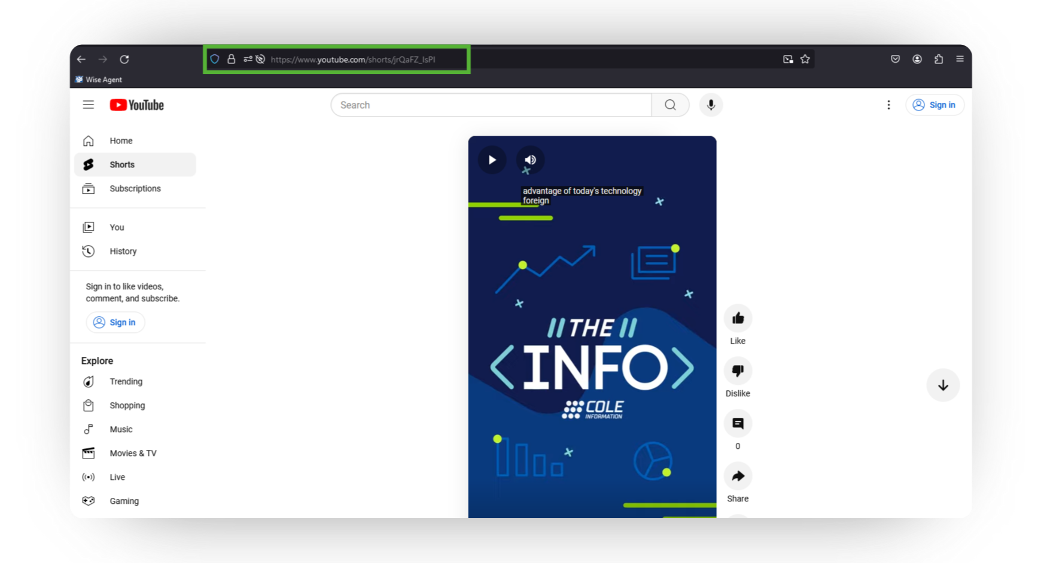This screenshot has width=1044, height=563.
Task: Go to next Short with down arrow
Action: pos(943,385)
